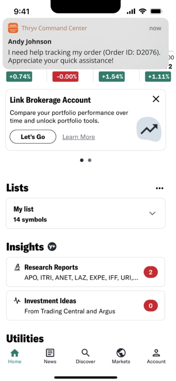Expand the My list chevron

pyautogui.click(x=152, y=213)
